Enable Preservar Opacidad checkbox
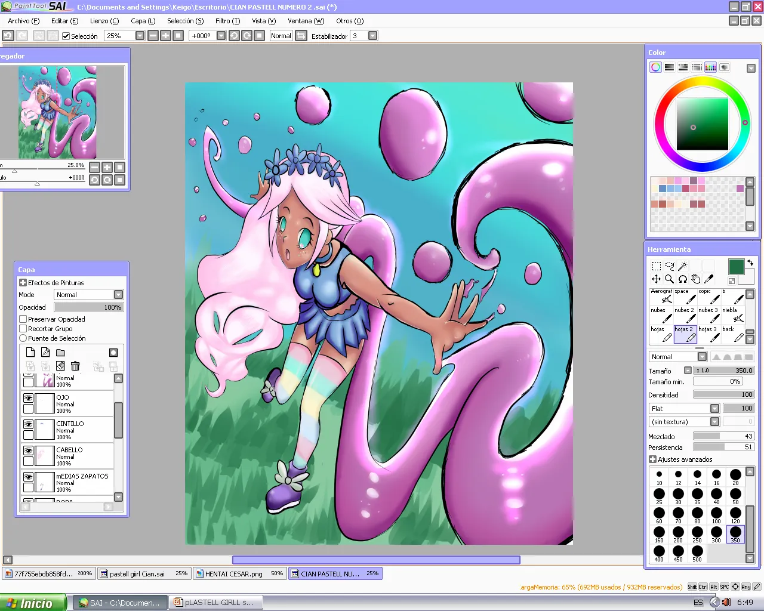 tap(23, 319)
